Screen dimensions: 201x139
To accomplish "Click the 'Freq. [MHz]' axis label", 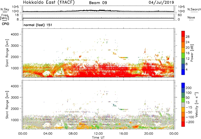I will tap(5, 17).
